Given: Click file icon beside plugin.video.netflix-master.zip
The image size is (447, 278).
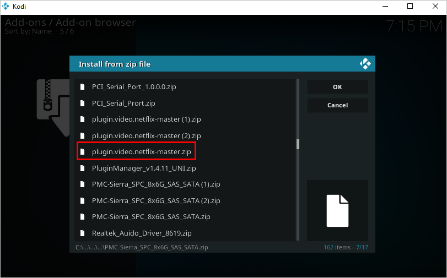Looking at the screenshot, I should (x=82, y=152).
